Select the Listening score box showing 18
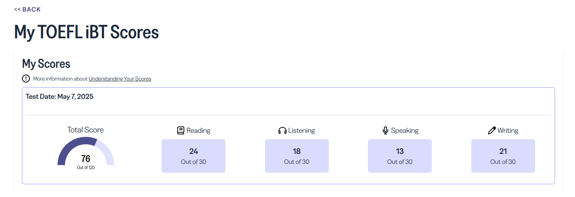Screen dimensions: 575x197 (296, 156)
